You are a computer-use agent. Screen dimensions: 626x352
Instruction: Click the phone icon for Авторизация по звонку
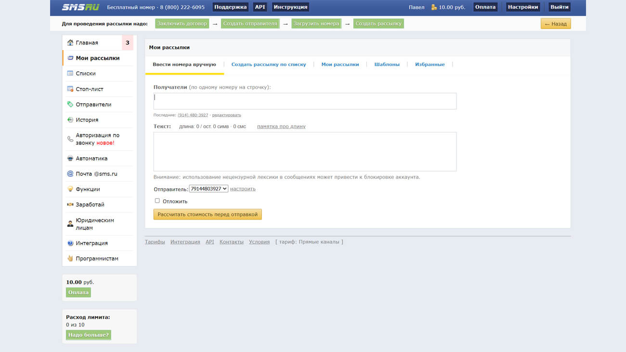coord(70,139)
